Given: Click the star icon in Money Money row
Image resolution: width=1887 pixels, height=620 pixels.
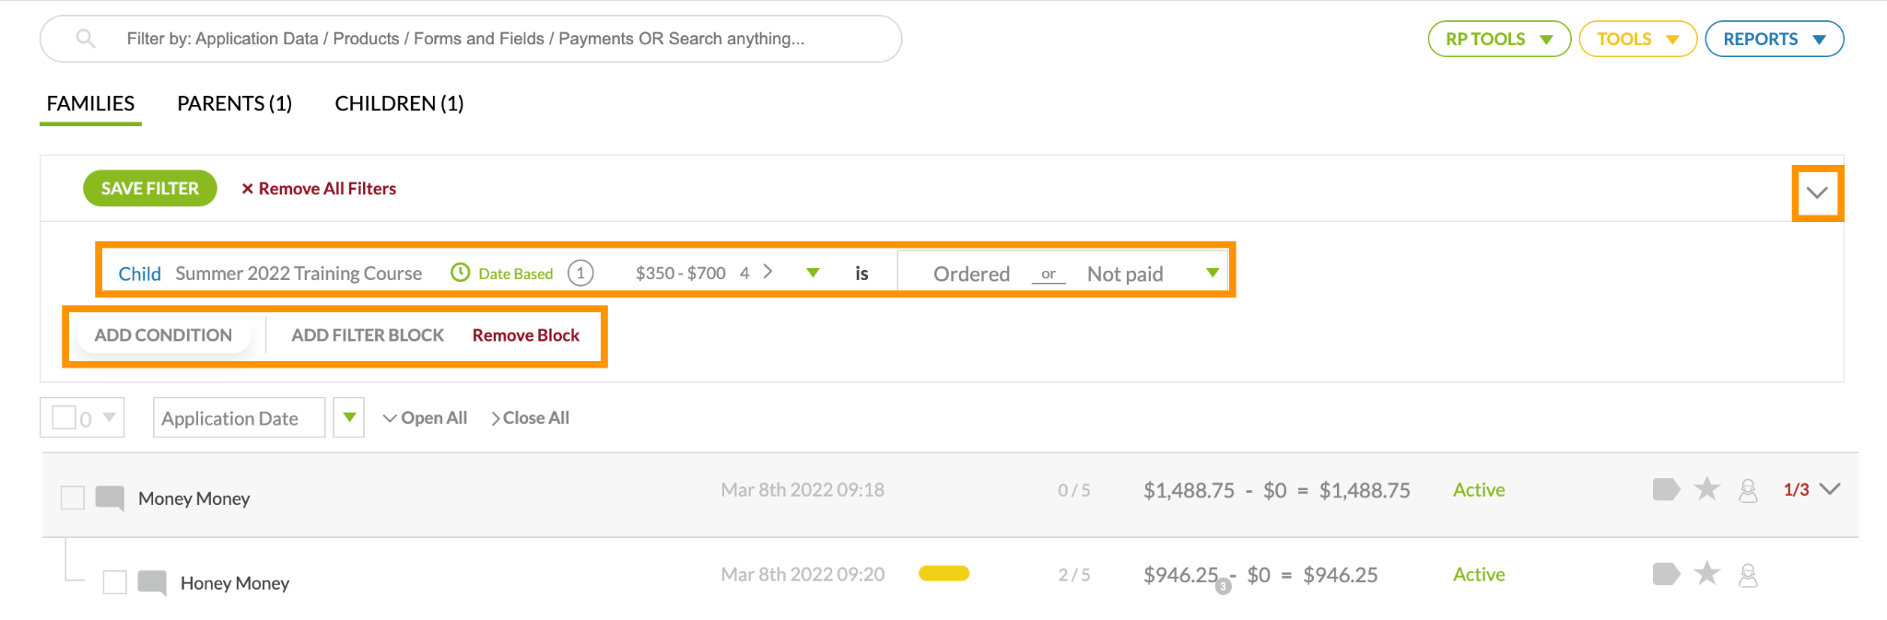Looking at the screenshot, I should (x=1706, y=489).
